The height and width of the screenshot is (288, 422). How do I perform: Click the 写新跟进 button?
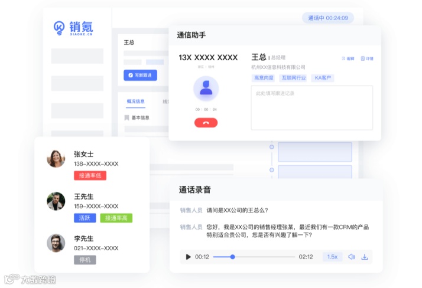(x=140, y=75)
